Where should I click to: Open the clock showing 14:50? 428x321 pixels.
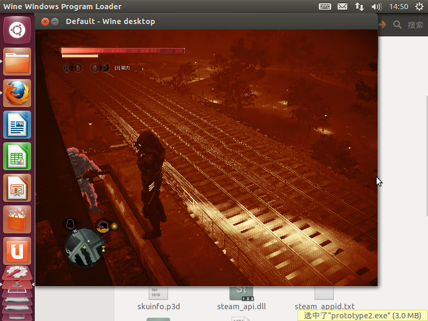pyautogui.click(x=399, y=6)
